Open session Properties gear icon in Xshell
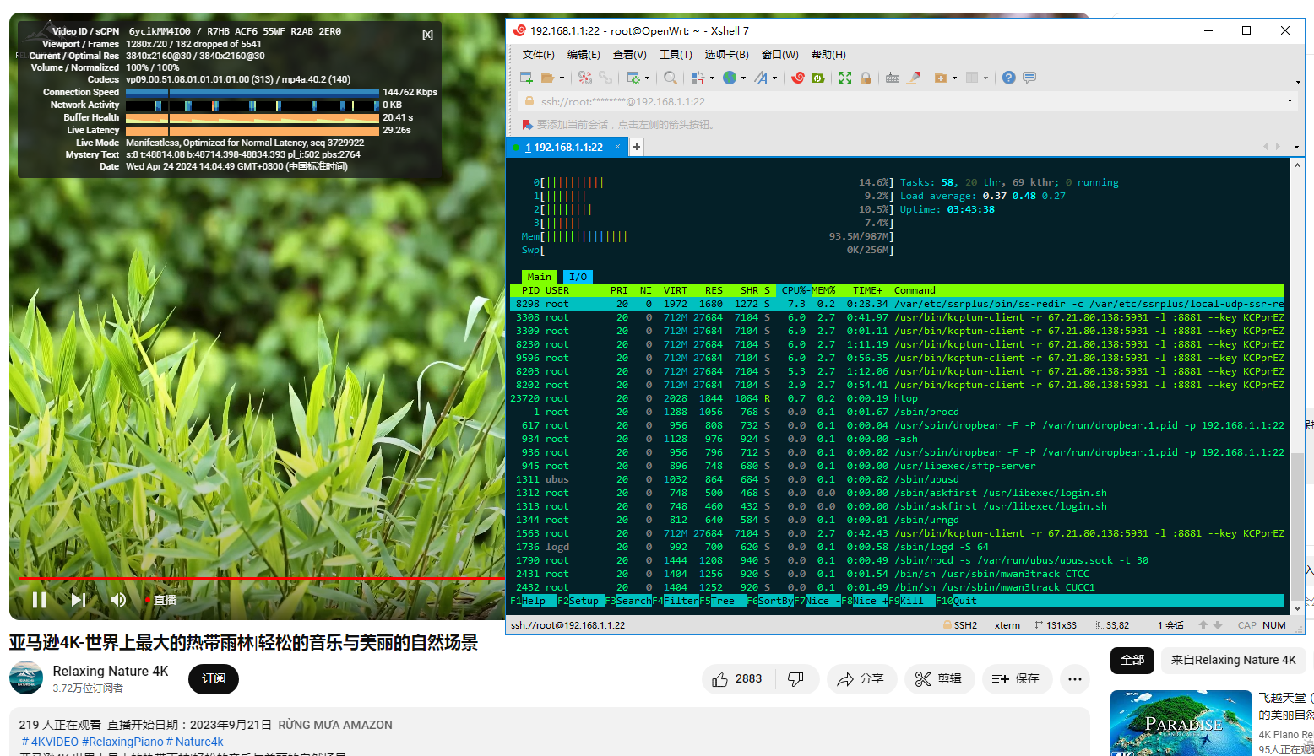1314x756 pixels. pyautogui.click(x=633, y=78)
